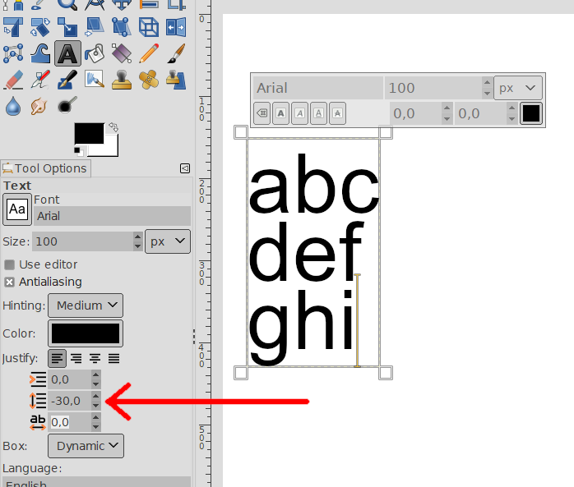Screen dimensions: 574x487
Task: Toggle underline in on-canvas text toolbar
Action: click(318, 113)
